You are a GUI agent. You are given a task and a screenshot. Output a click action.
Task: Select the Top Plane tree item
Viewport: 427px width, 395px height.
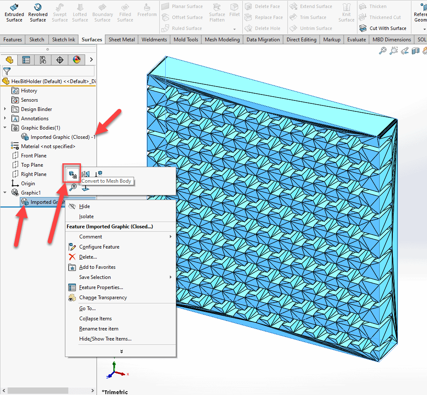(28, 165)
